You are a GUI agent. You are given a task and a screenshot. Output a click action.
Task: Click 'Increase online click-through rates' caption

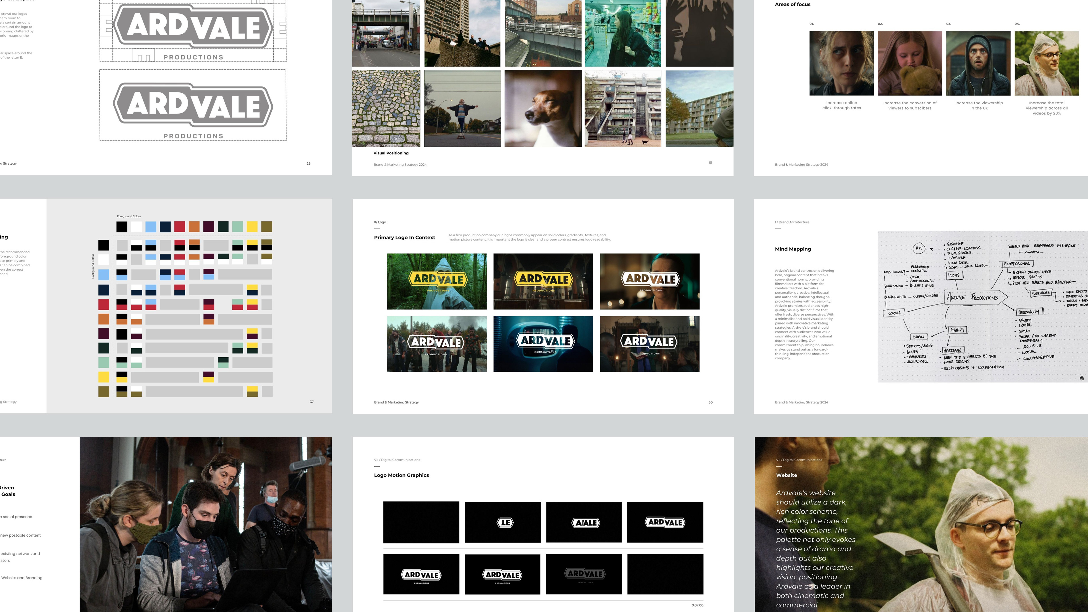pyautogui.click(x=841, y=106)
